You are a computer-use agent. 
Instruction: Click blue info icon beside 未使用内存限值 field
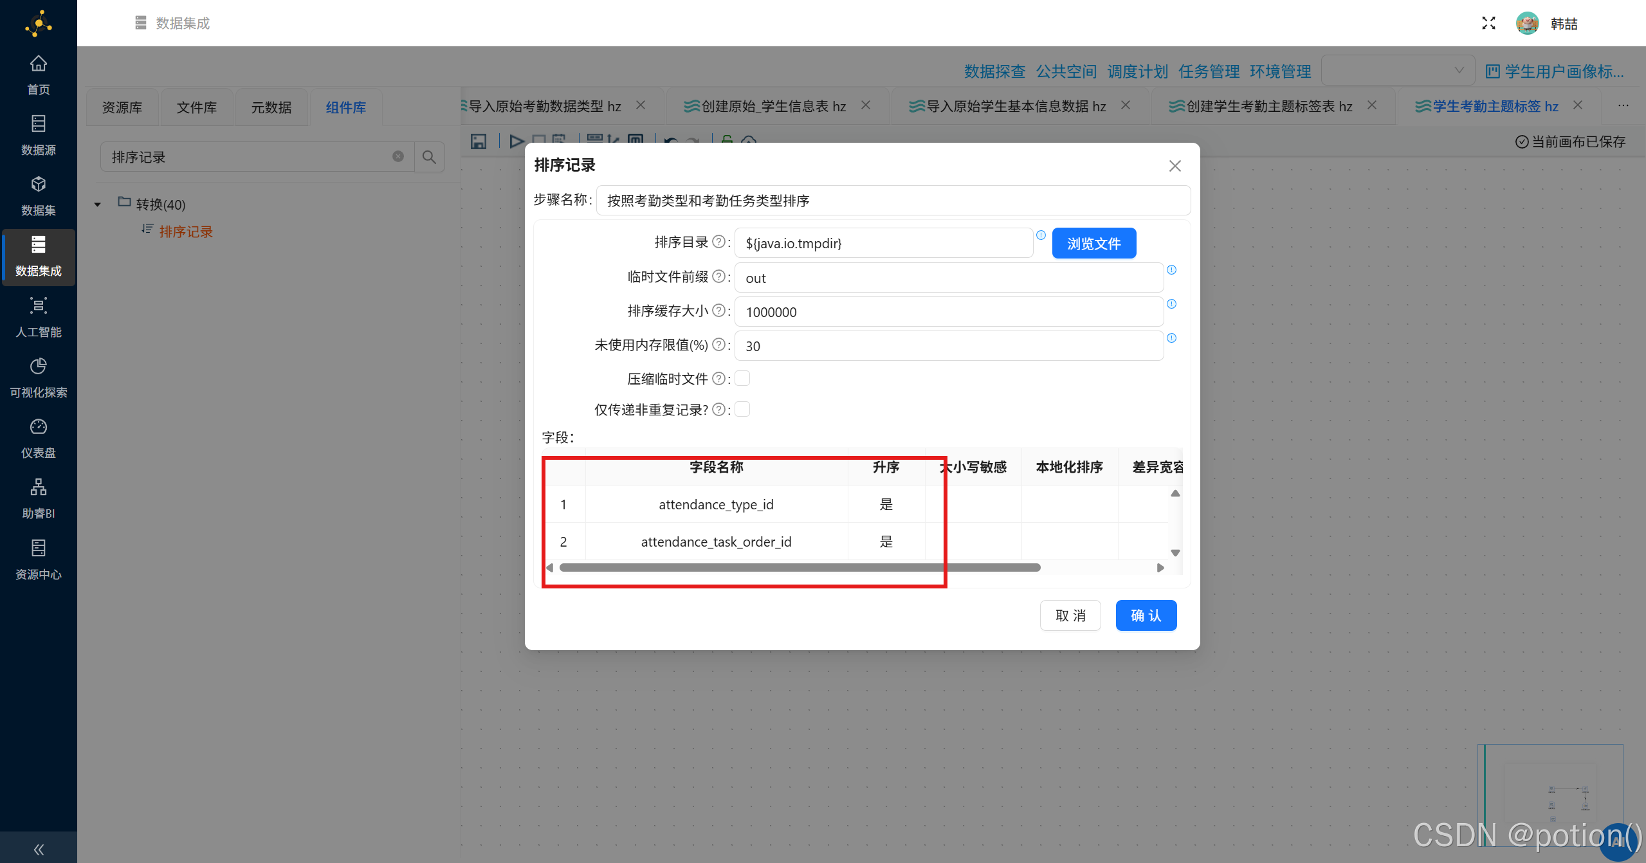coord(1171,338)
